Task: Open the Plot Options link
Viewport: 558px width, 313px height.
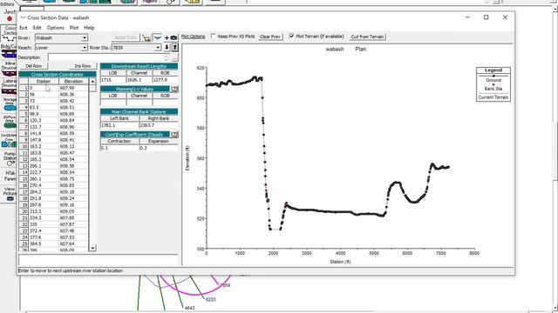Action: 193,37
